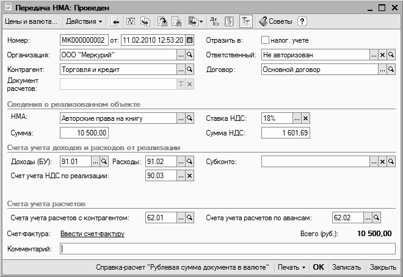Clear the Счет учета НДС по реализации account

[x=189, y=176]
